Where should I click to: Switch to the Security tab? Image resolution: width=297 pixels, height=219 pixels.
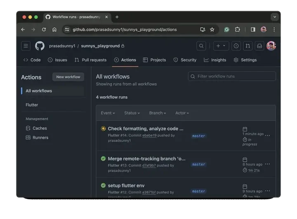(185, 60)
